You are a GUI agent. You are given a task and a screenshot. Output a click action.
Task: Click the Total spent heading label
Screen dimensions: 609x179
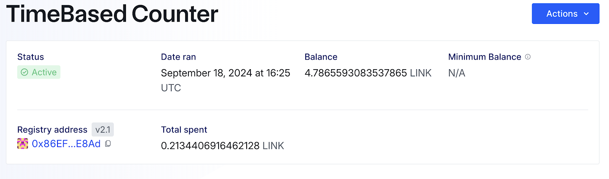(x=184, y=130)
